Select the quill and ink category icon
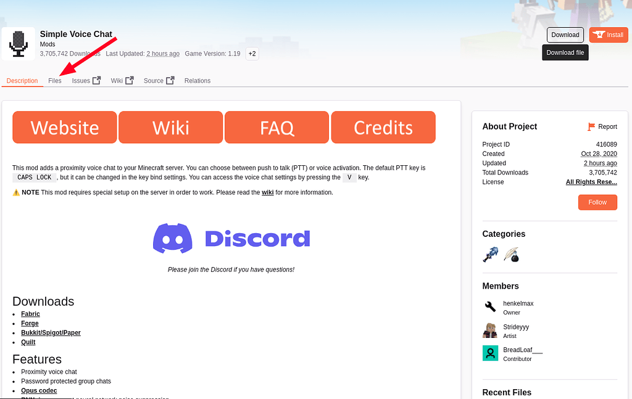 pos(511,254)
